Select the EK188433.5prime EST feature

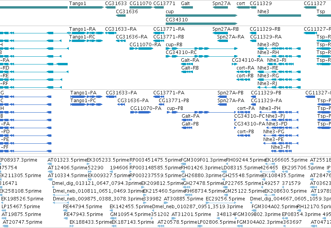click(x=72, y=226)
